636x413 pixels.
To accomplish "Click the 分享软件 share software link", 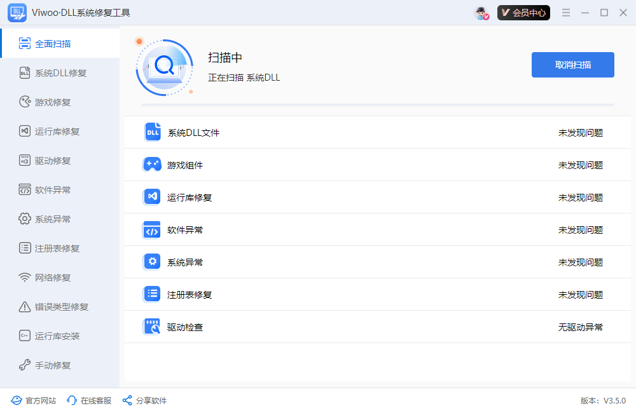I will 144,400.
